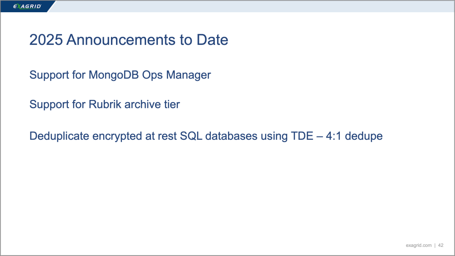This screenshot has height=256, width=455.
Task: Click the ExaGrid logo in header
Action: pyautogui.click(x=27, y=6)
